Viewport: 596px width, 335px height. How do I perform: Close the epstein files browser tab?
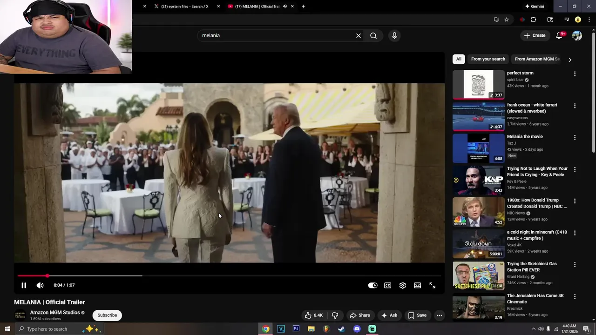click(x=218, y=7)
